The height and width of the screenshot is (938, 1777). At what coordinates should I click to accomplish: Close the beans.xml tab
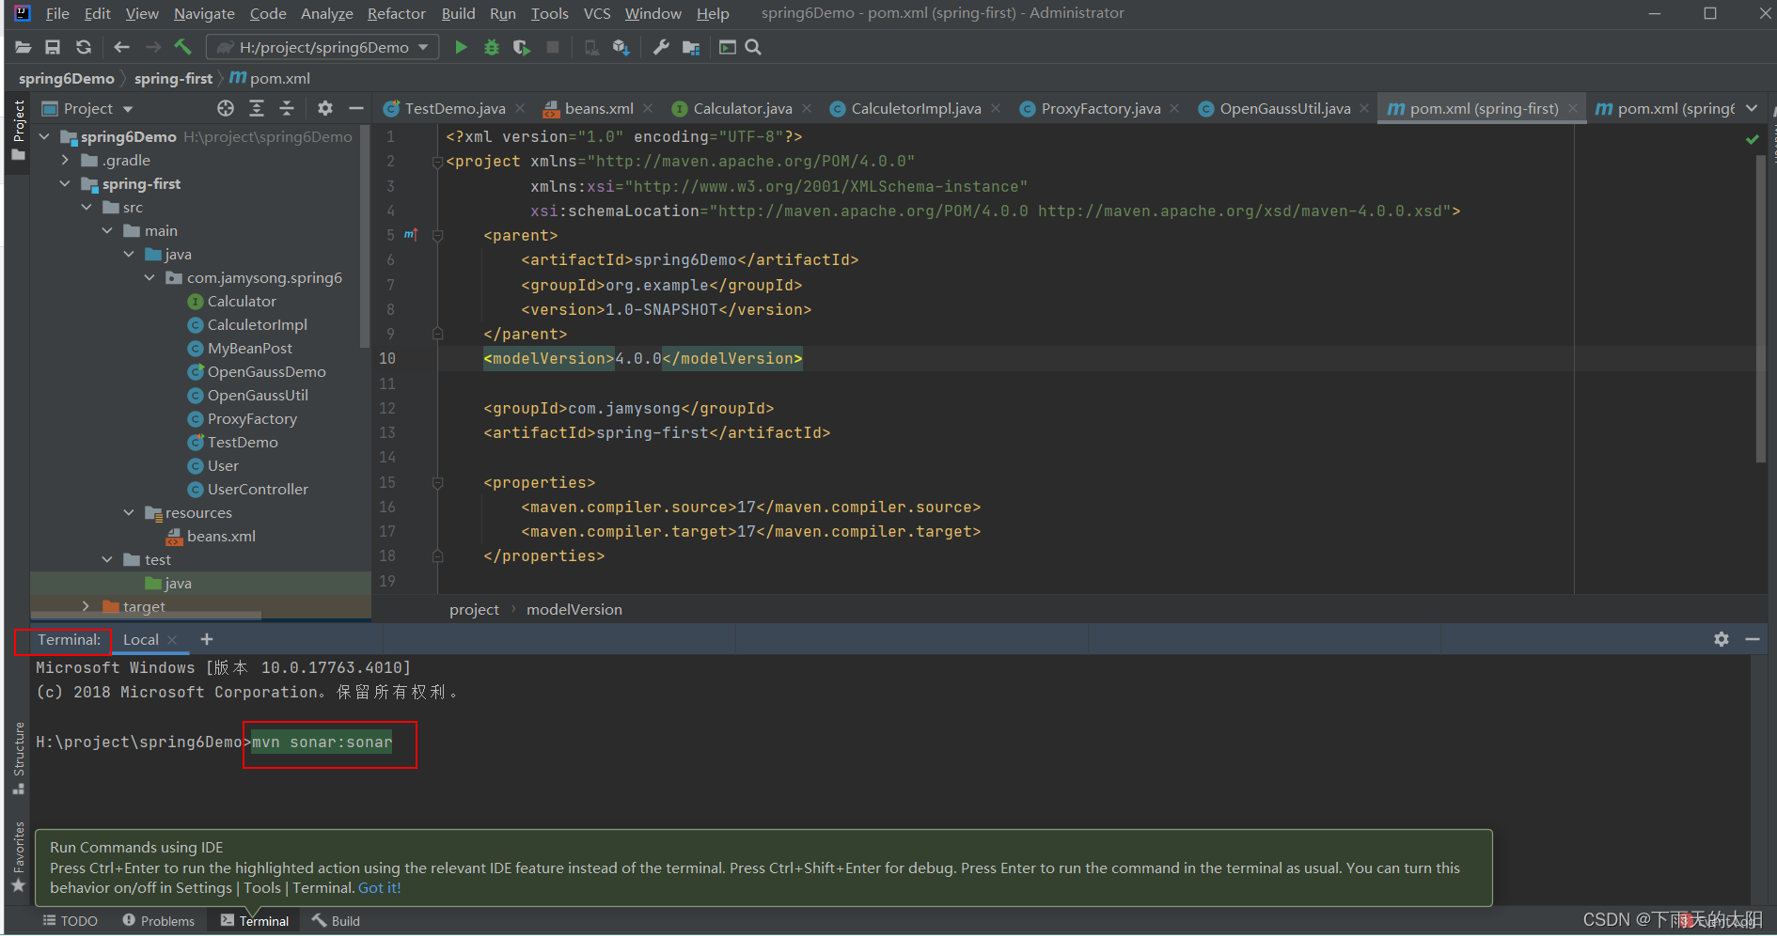tap(649, 109)
